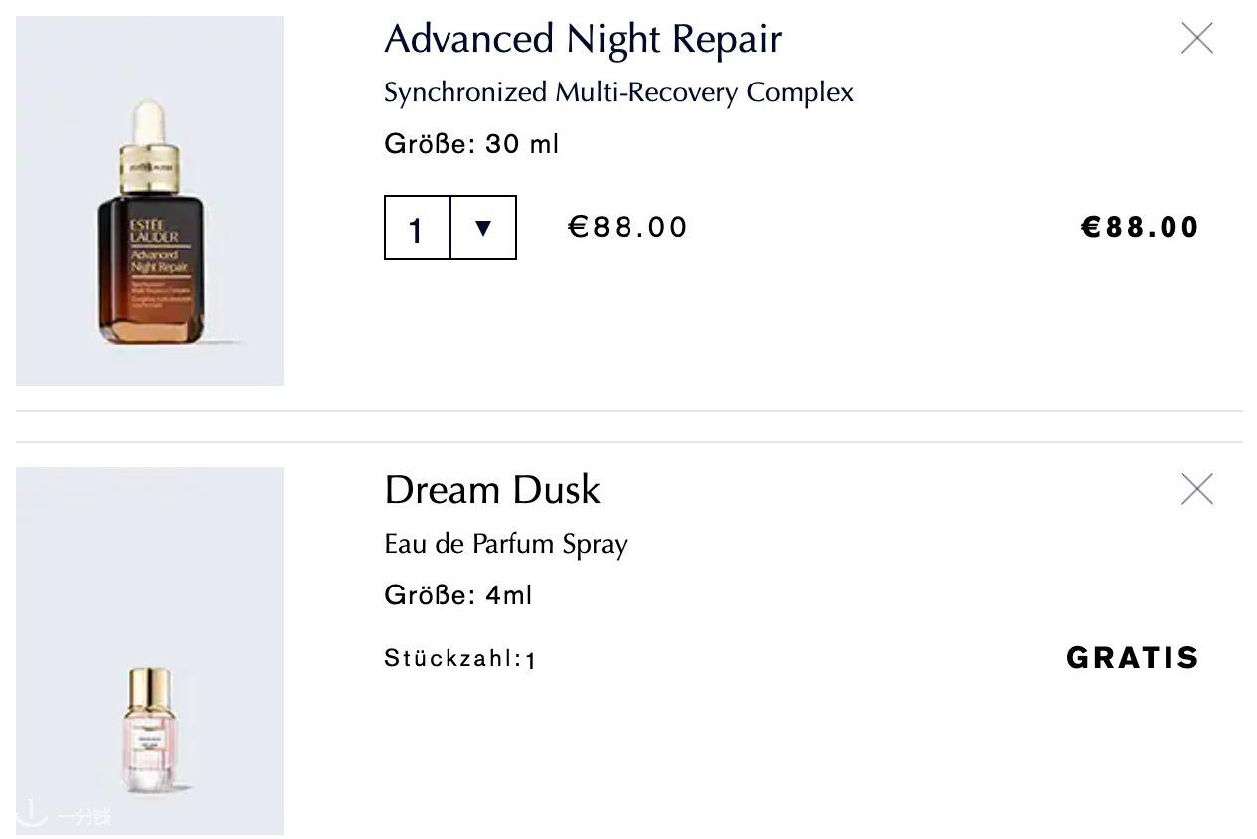Expand the quantity dropdown arrow for Advanced Night Repair
The height and width of the screenshot is (839, 1257).
483,228
